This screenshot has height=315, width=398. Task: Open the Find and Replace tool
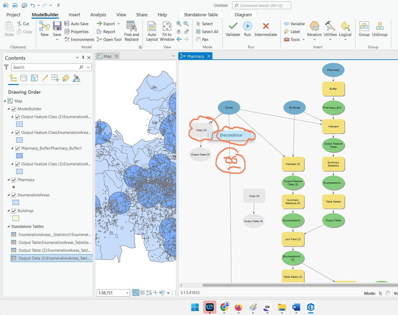click(x=132, y=31)
